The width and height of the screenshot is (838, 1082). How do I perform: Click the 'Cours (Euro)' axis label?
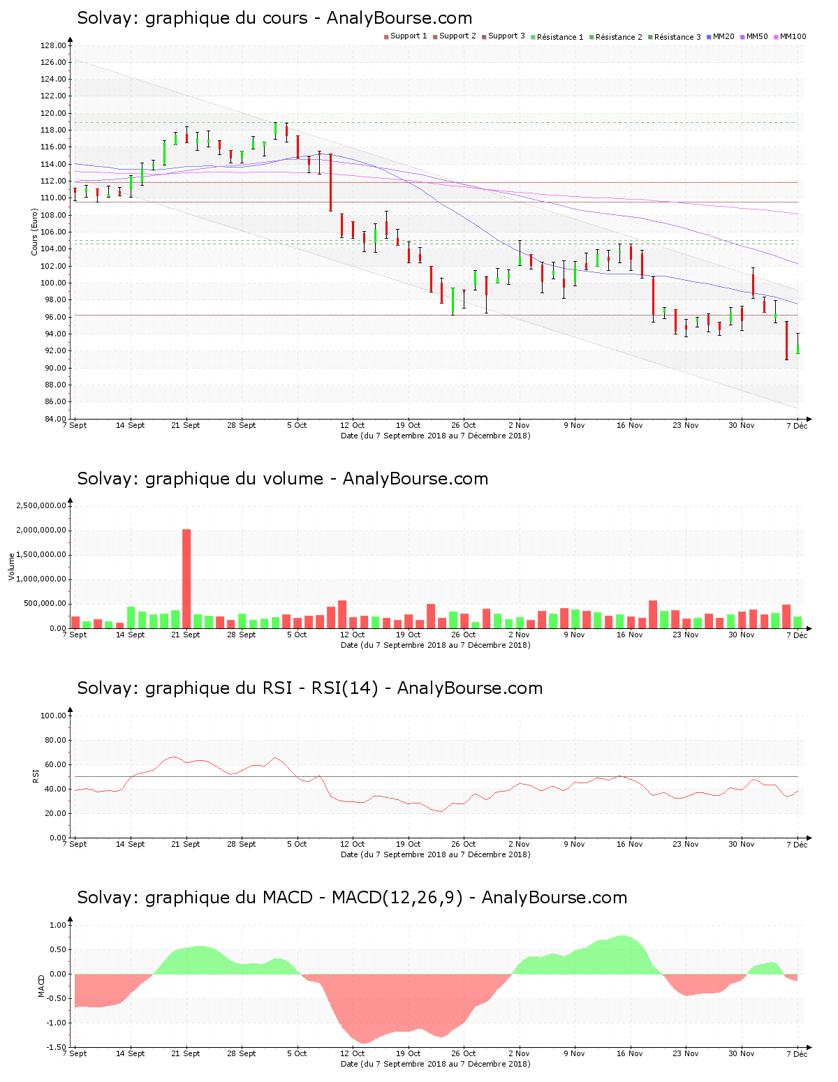[x=34, y=232]
